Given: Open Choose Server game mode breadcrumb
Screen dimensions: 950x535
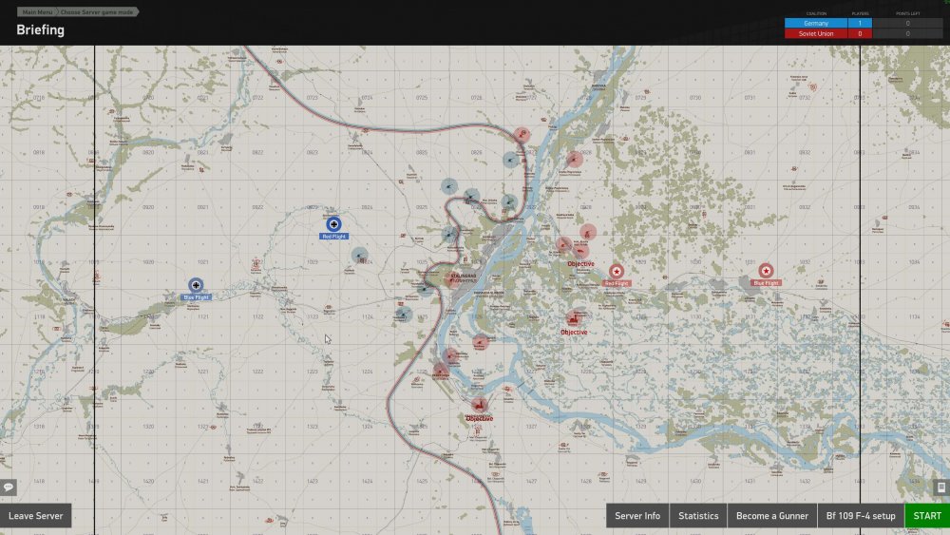Looking at the screenshot, I should pyautogui.click(x=97, y=12).
